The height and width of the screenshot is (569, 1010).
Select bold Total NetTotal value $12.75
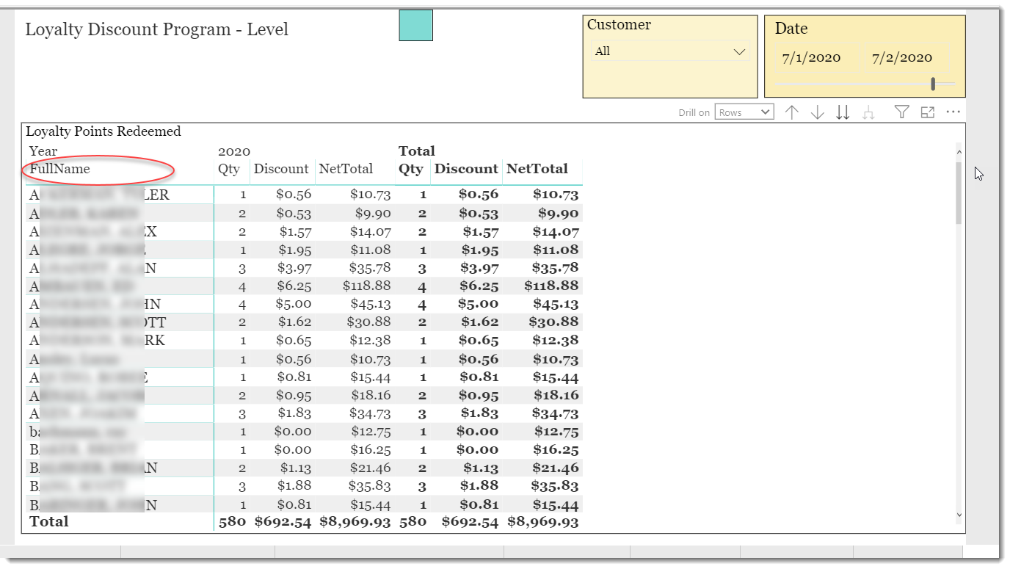pyautogui.click(x=556, y=432)
